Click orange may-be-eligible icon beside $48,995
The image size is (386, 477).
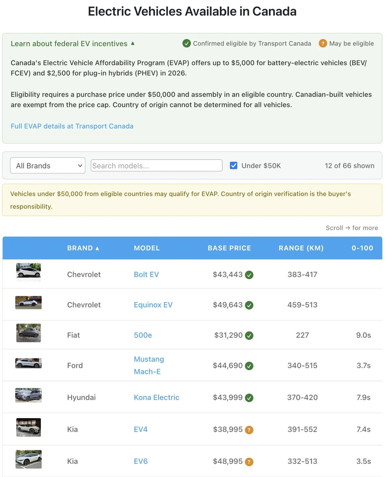[249, 462]
